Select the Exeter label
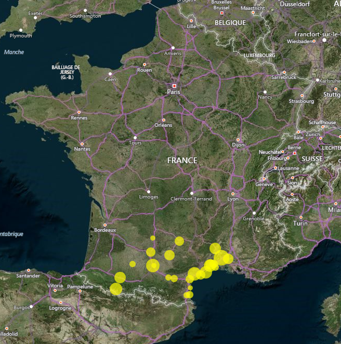 (x=35, y=14)
